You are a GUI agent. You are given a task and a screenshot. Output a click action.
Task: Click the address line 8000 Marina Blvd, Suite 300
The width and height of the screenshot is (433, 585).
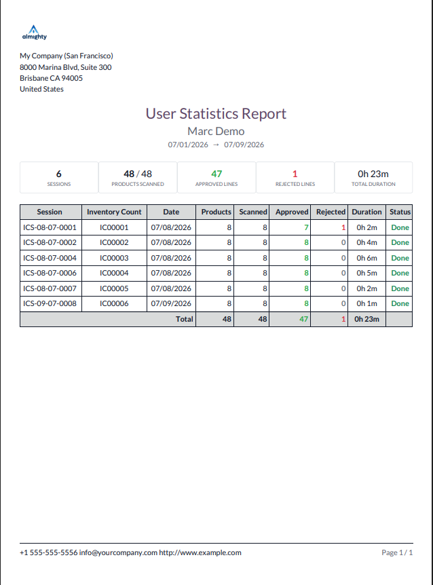click(x=66, y=68)
